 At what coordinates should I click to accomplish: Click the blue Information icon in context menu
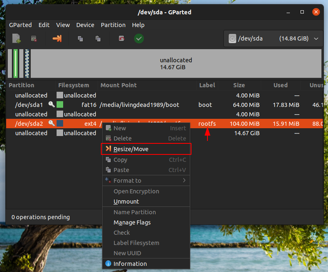108,263
